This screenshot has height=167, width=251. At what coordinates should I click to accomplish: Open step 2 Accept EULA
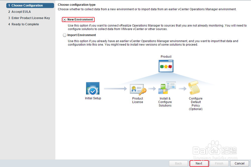pyautogui.click(x=20, y=12)
